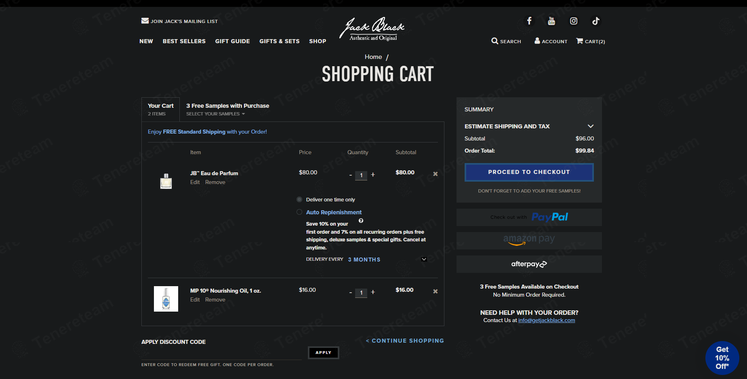Open Jack Black's Facebook page icon
This screenshot has width=747, height=379.
tap(529, 21)
